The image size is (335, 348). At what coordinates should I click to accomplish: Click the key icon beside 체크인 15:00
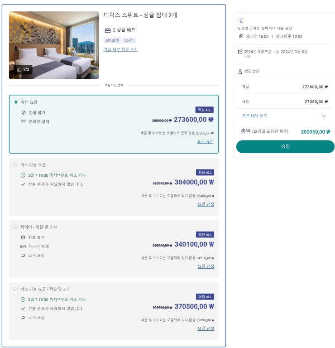click(241, 36)
